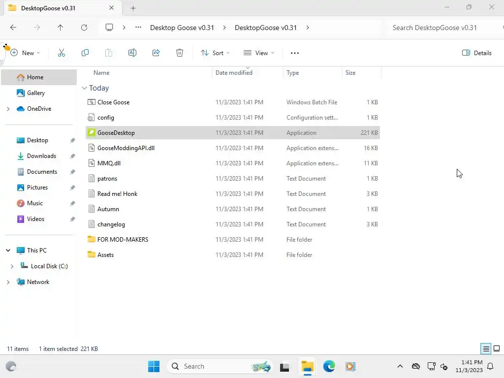Screen dimensions: 504x378
Task: Select the MMQ.dll file
Action: tap(233, 163)
